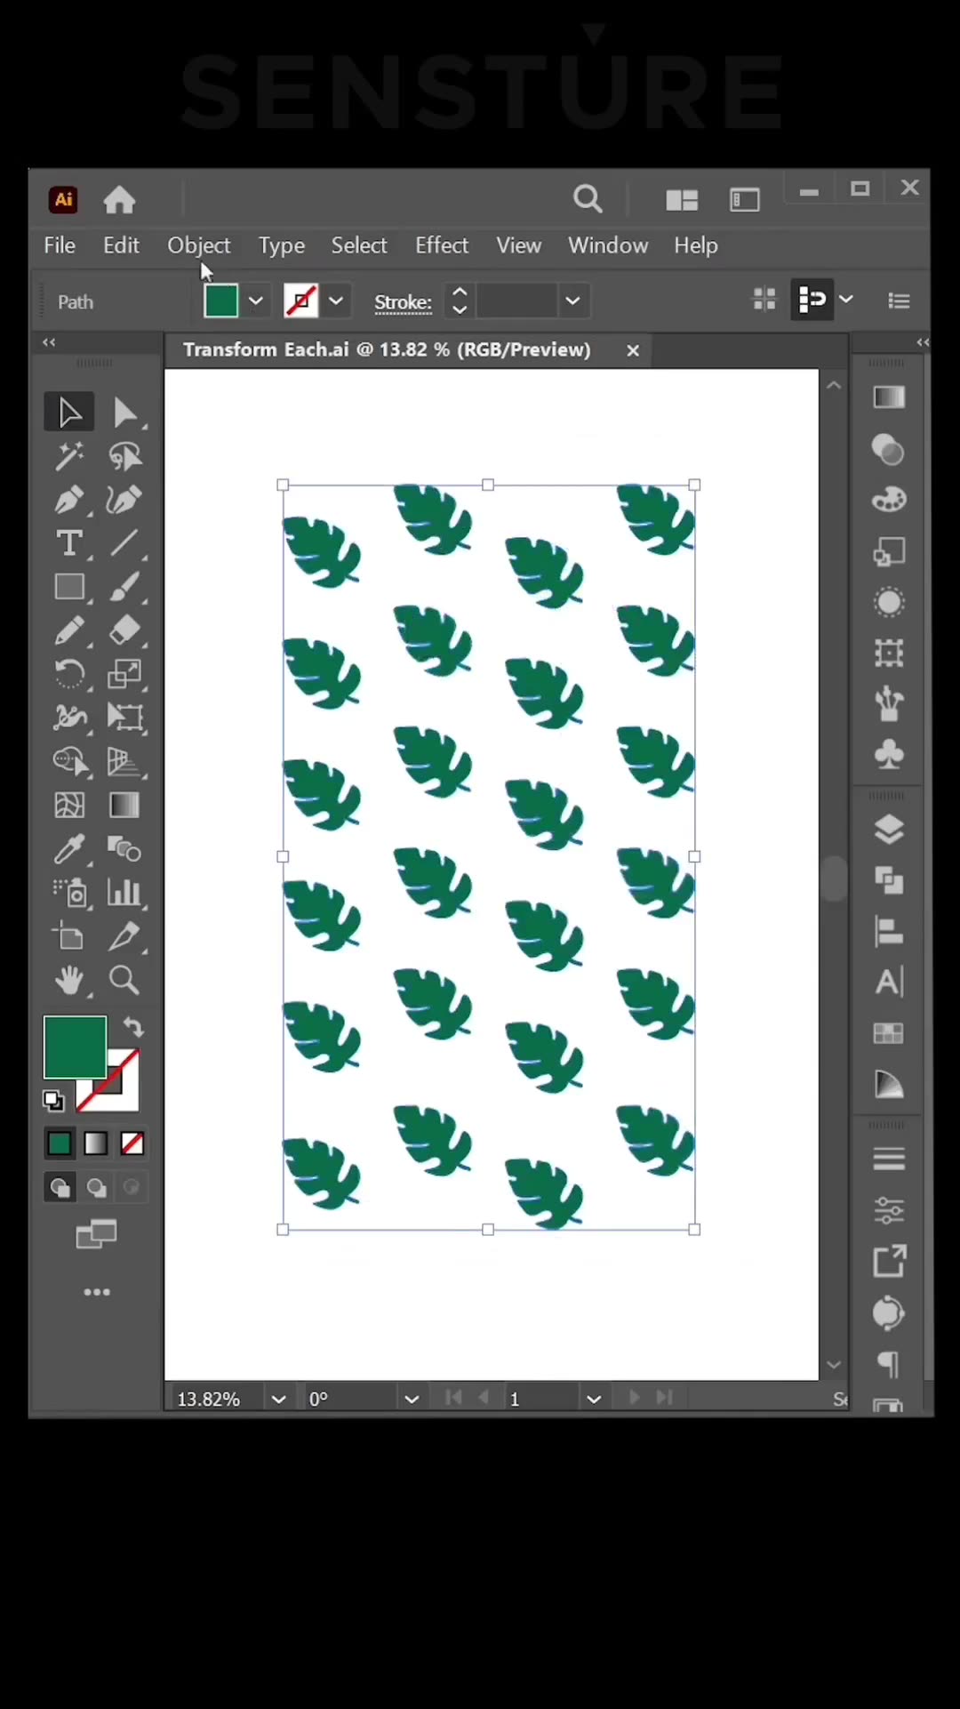Set paint mode to Gradient

coord(96,1143)
